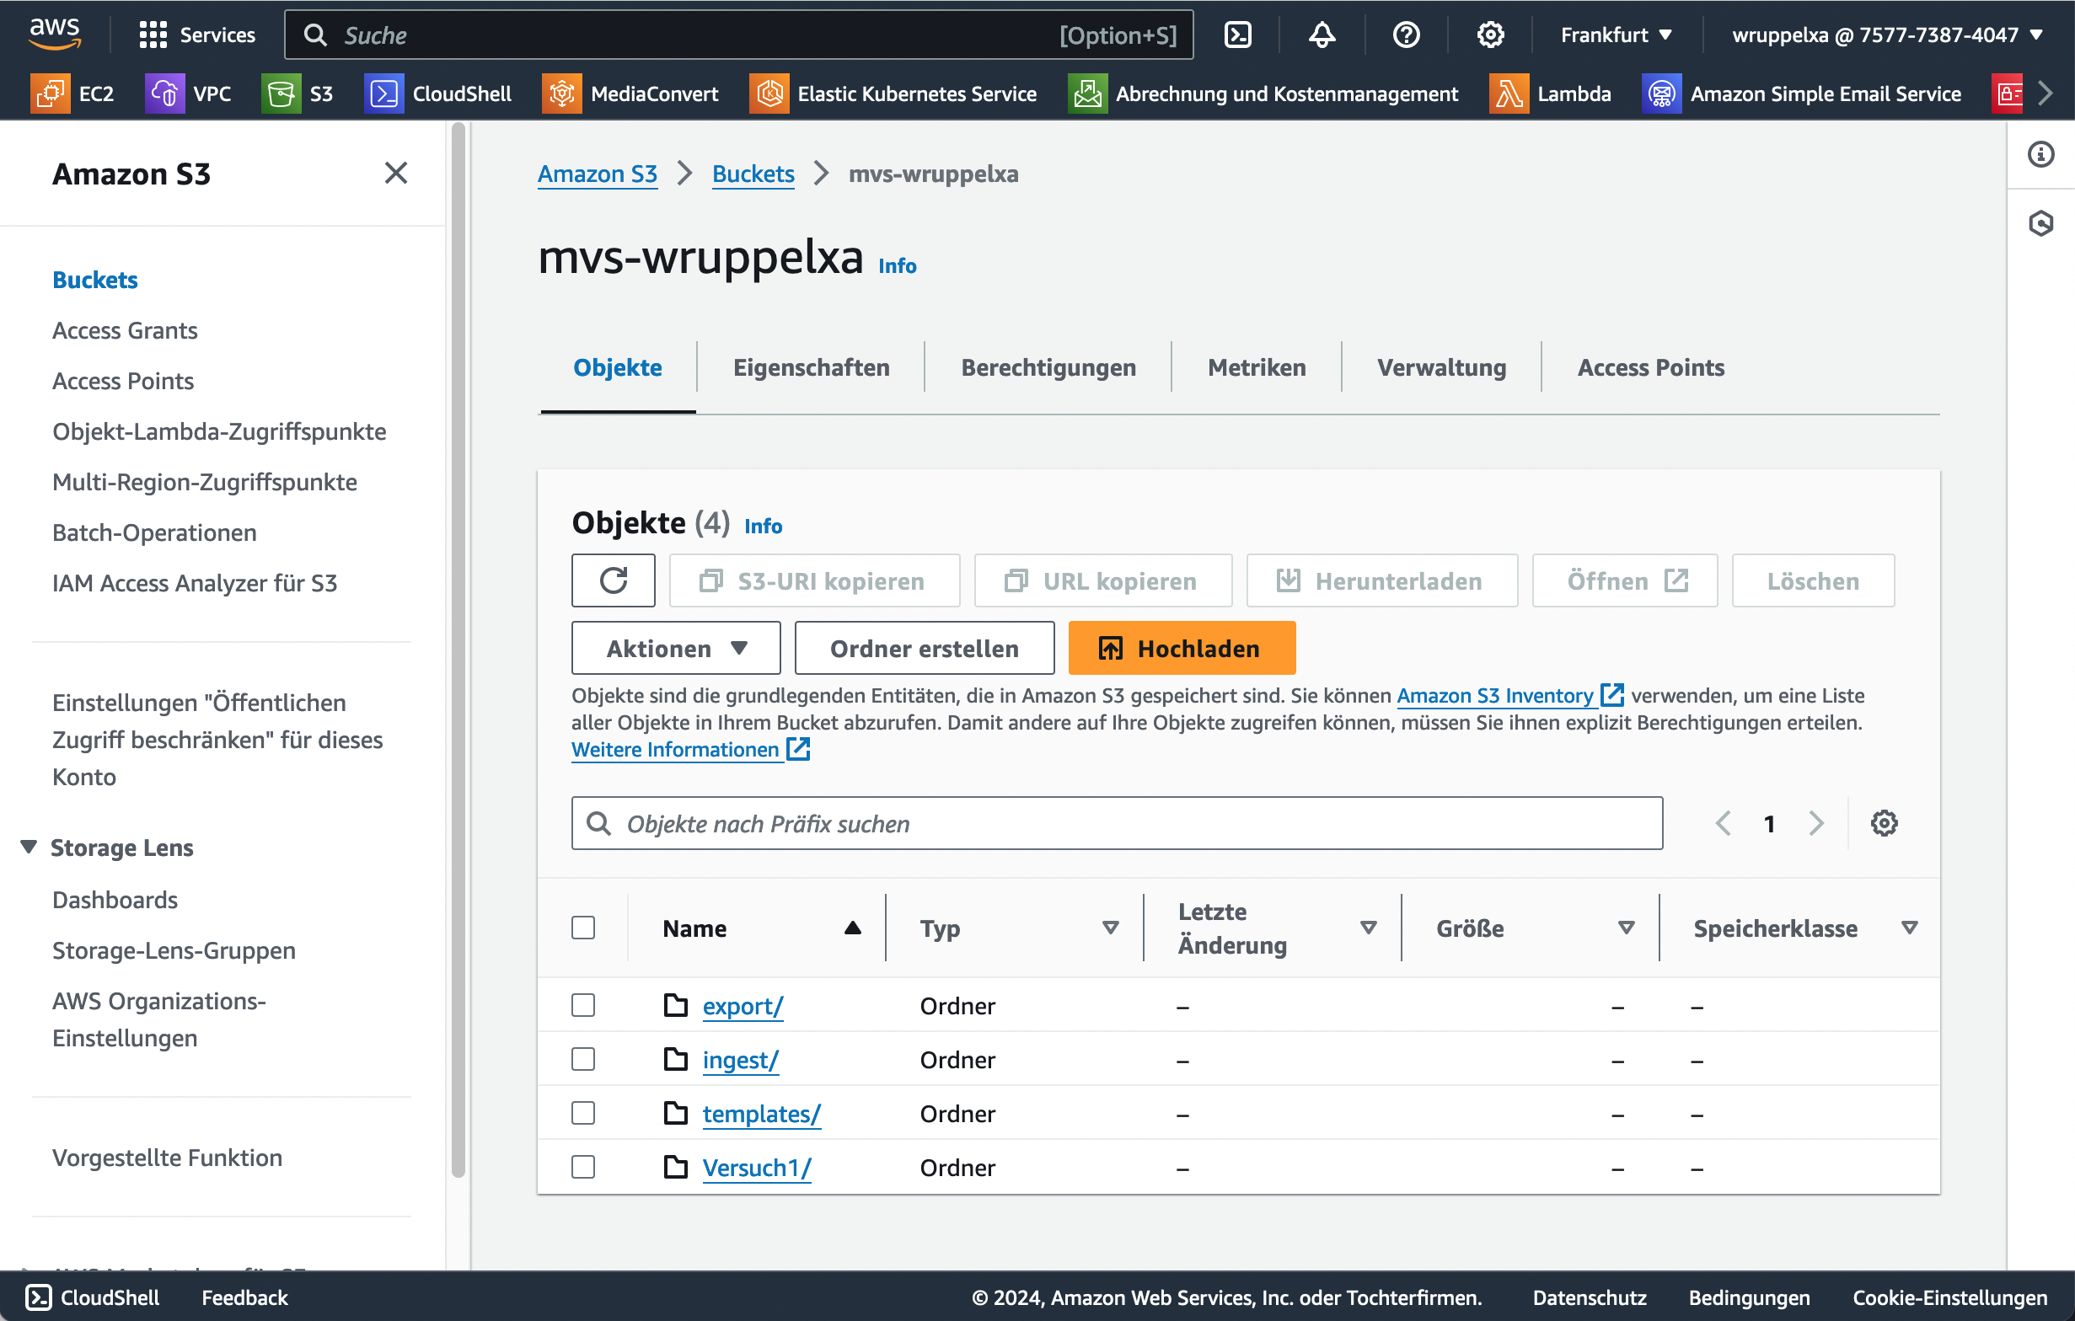This screenshot has height=1321, width=2075.
Task: Open CloudShell from the footer
Action: pos(92,1297)
